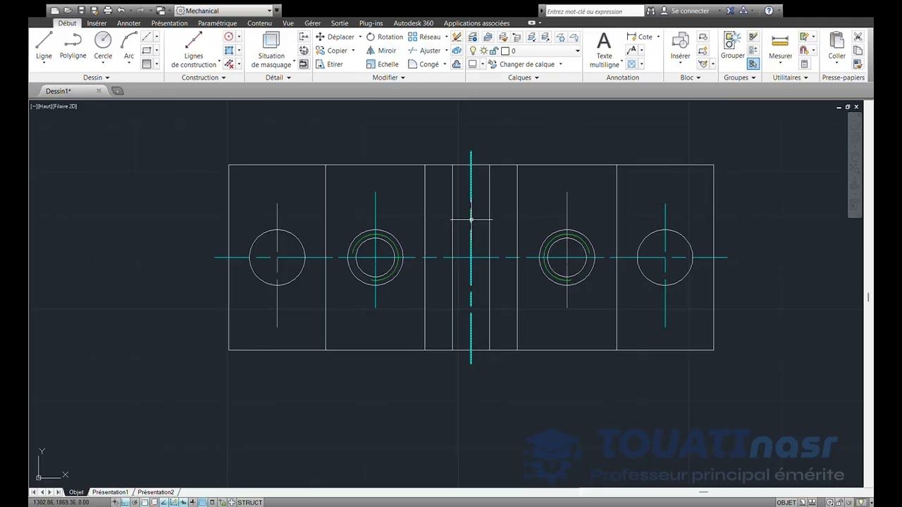
Task: Select the Ajuster trim tool
Action: pos(424,51)
